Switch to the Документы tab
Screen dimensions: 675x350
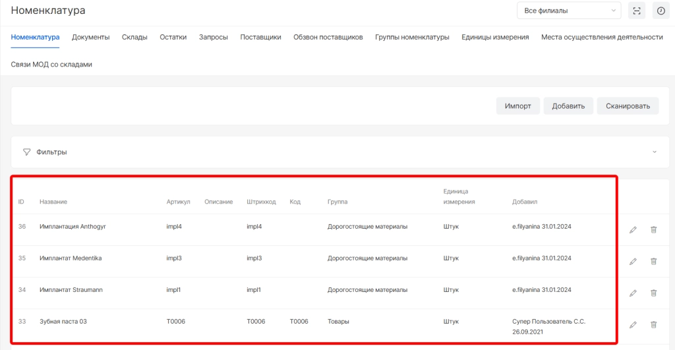click(91, 38)
